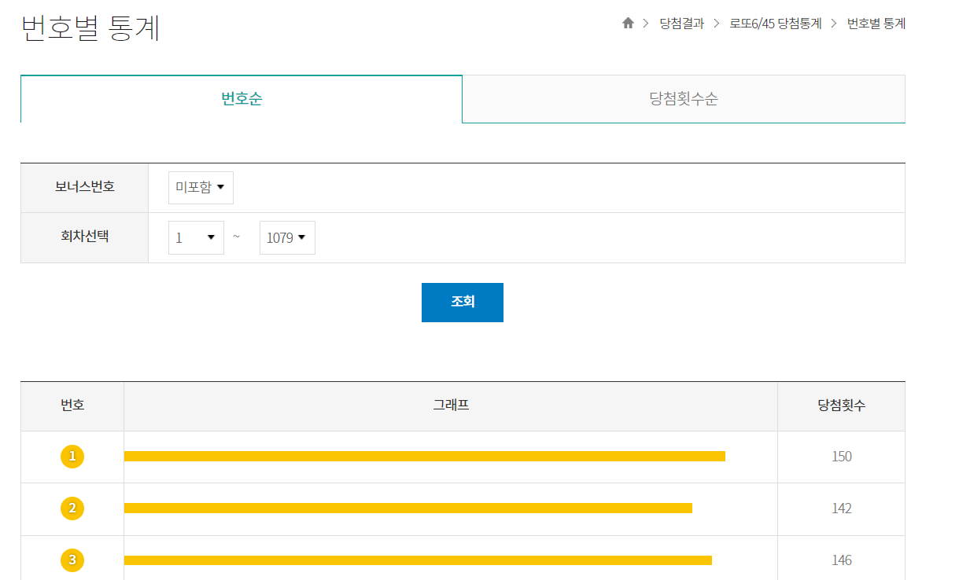Open the 번호별 통계 breadcrumb link
Viewport: 959px width, 580px height.
pos(876,24)
